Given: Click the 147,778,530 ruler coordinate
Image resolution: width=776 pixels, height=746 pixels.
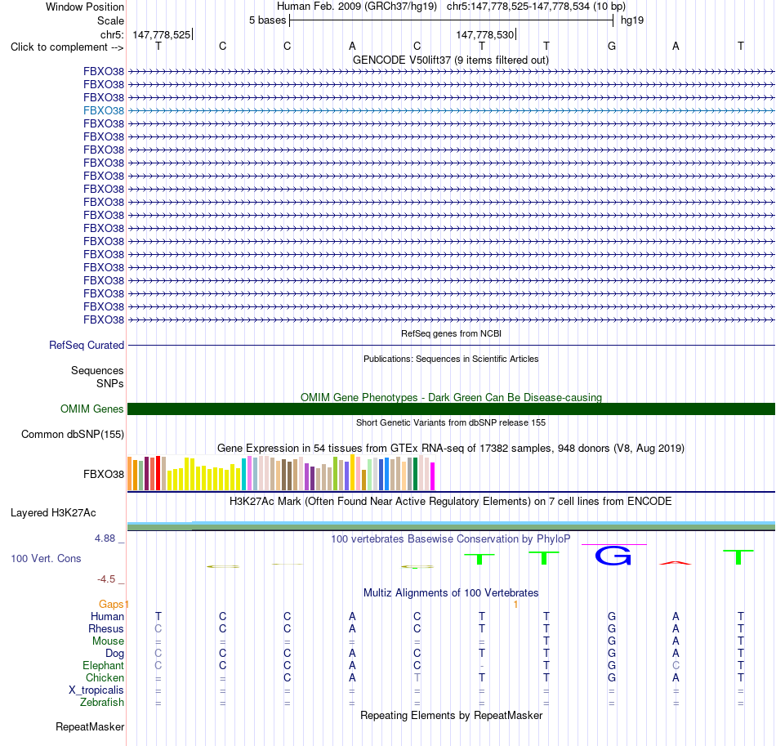Looking at the screenshot, I should tap(485, 34).
